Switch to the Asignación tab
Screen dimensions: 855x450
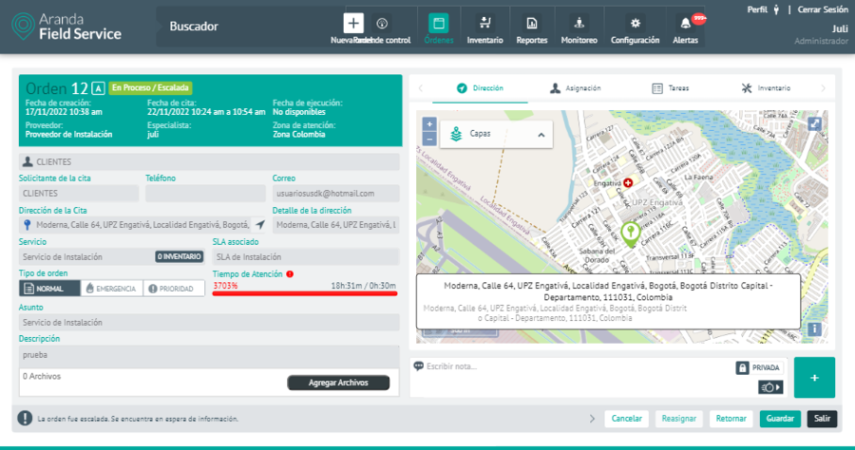point(576,88)
